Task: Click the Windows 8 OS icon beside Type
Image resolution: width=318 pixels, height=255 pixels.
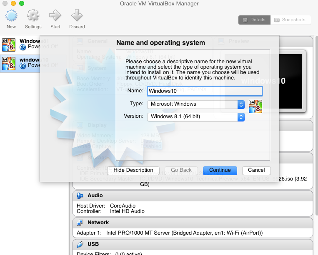Action: [x=255, y=106]
